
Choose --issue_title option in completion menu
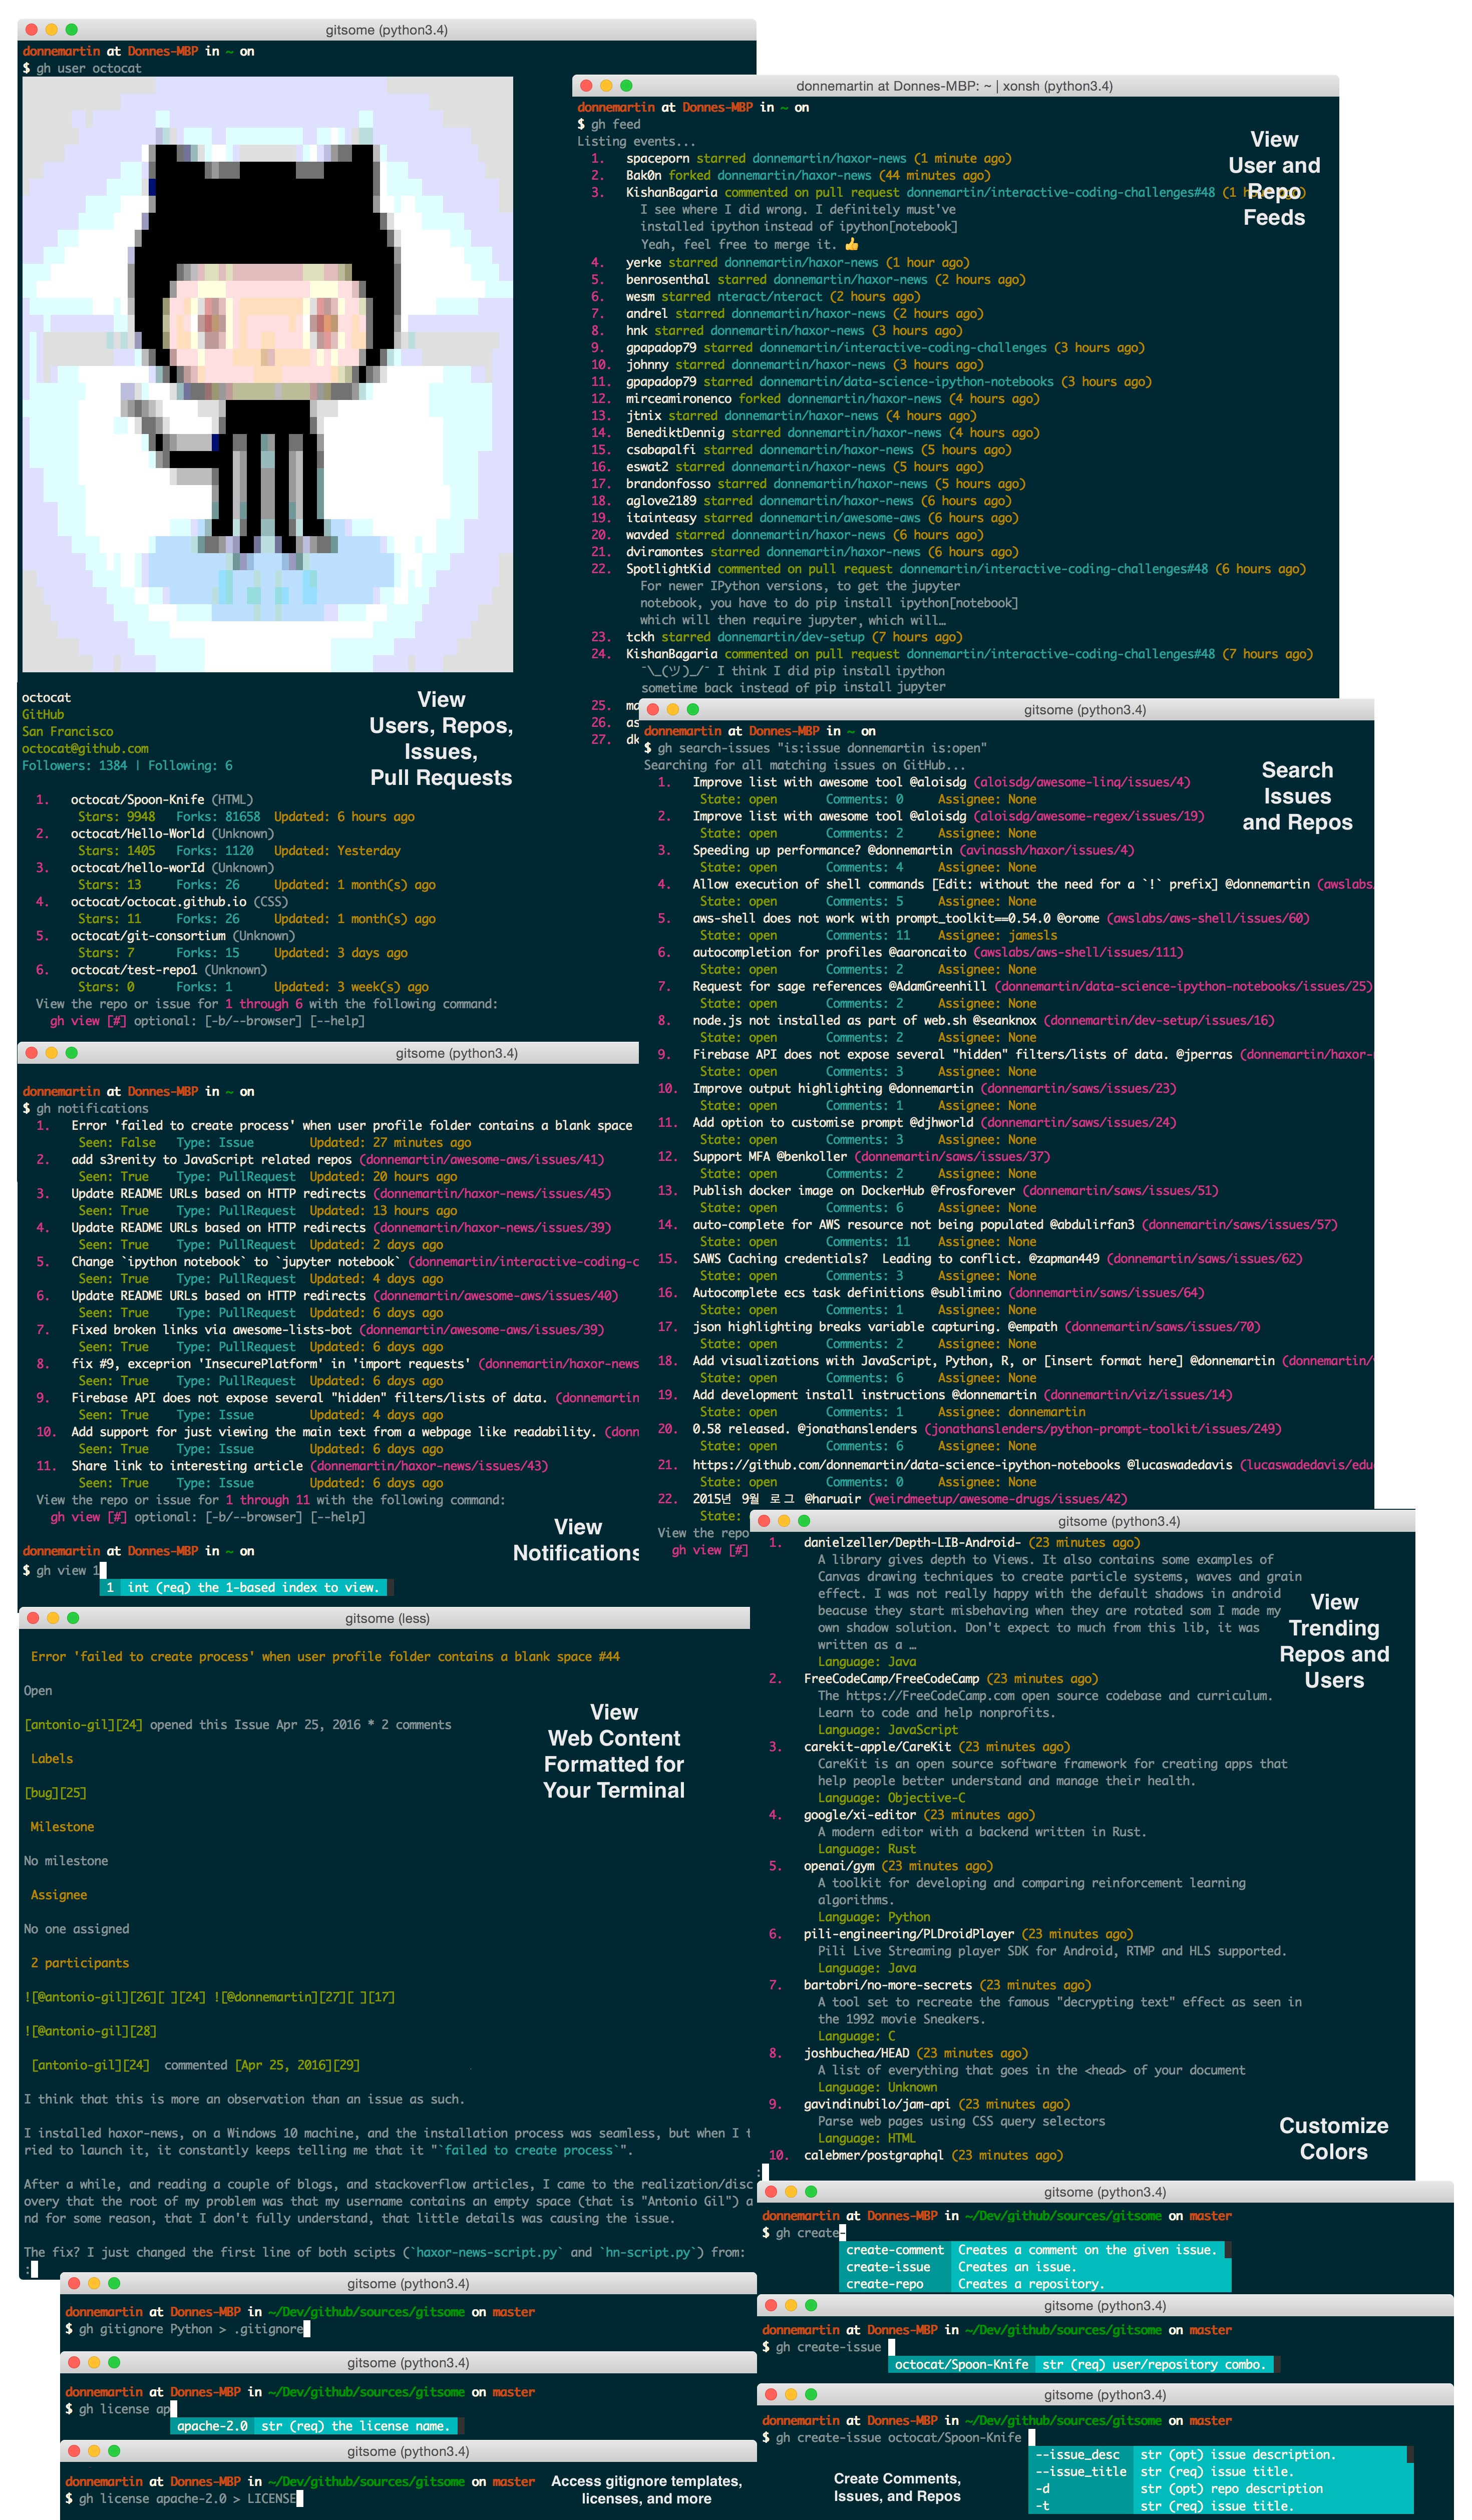[x=1080, y=2471]
